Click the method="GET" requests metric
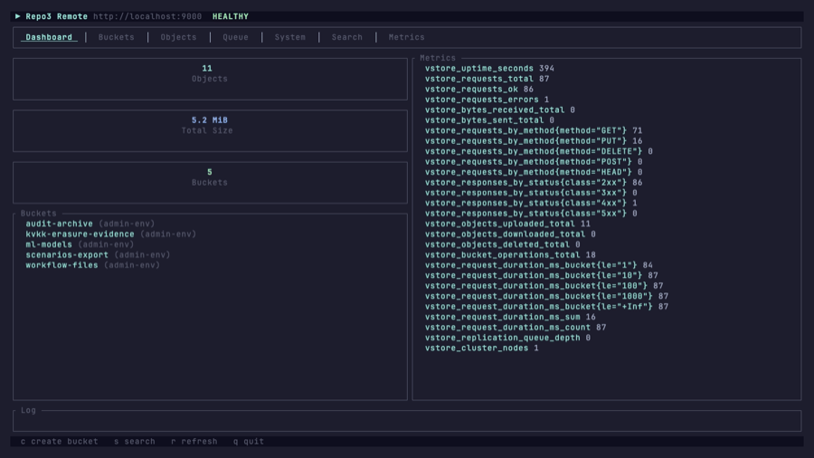 coord(534,131)
